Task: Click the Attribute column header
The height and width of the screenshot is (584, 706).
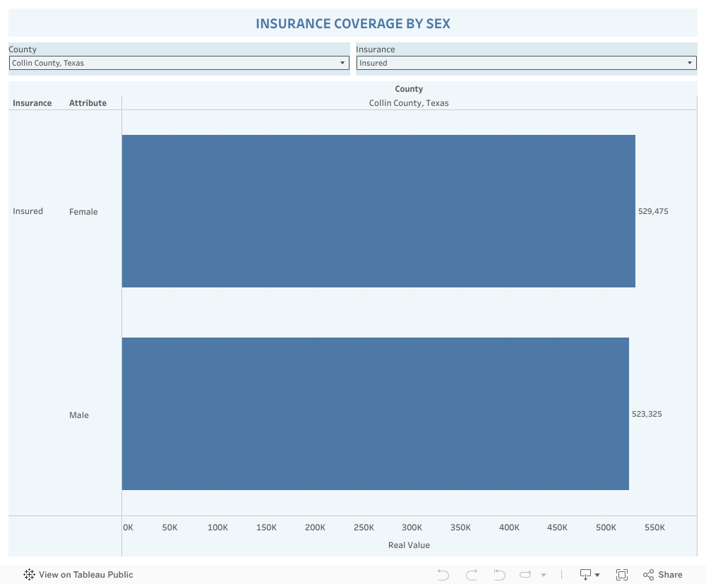Action: pos(88,103)
